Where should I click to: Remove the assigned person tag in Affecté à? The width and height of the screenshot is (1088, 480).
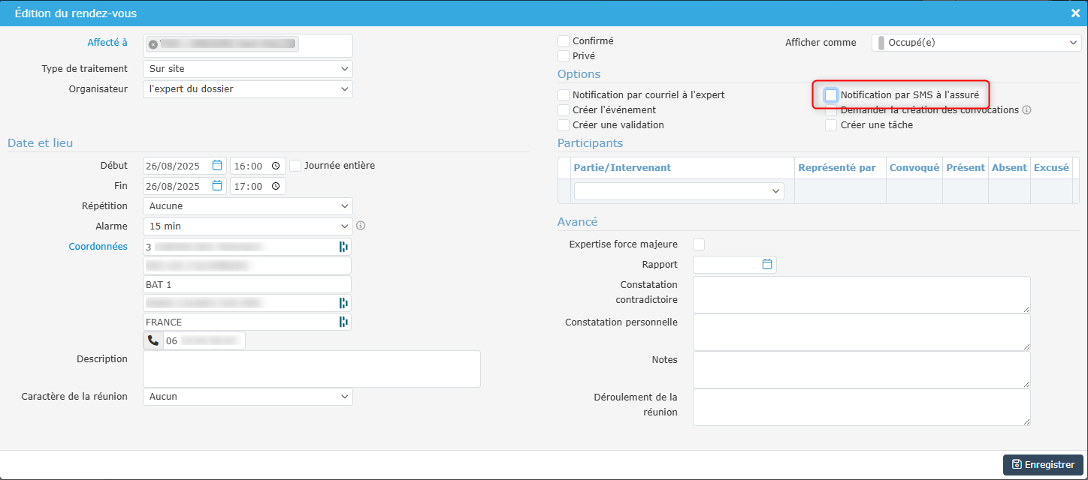[153, 45]
